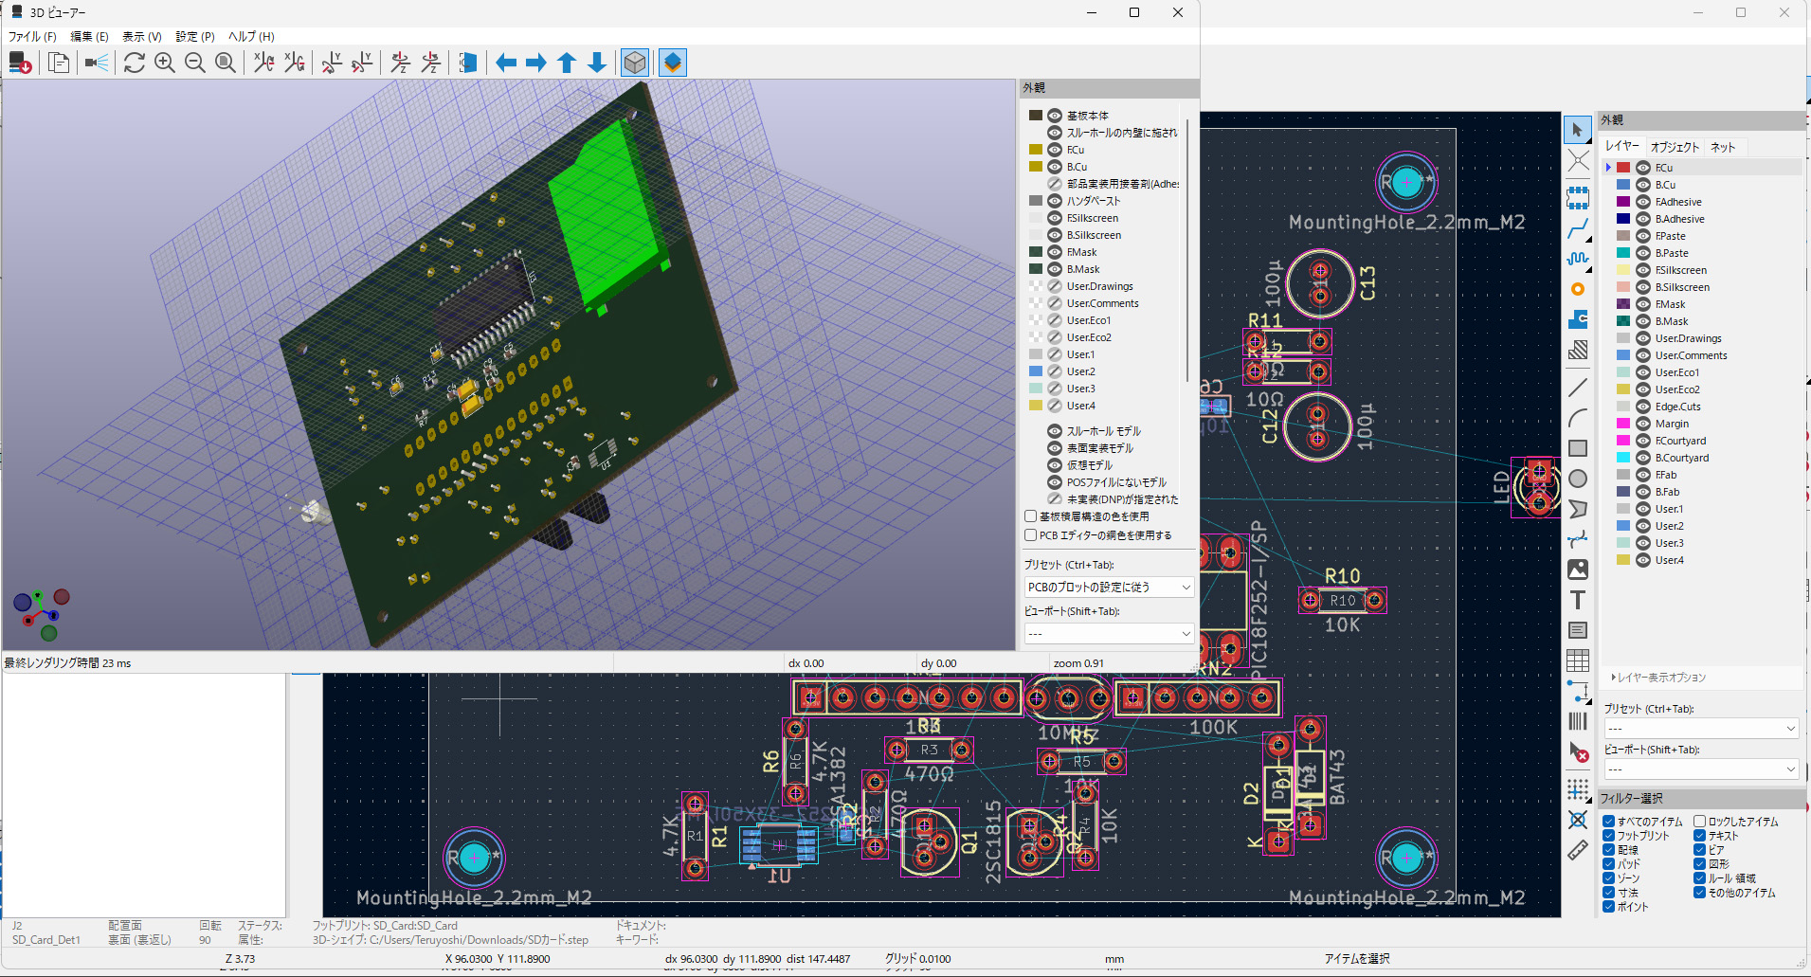
Task: Copy the 3D image to clipboard
Action: point(59,63)
